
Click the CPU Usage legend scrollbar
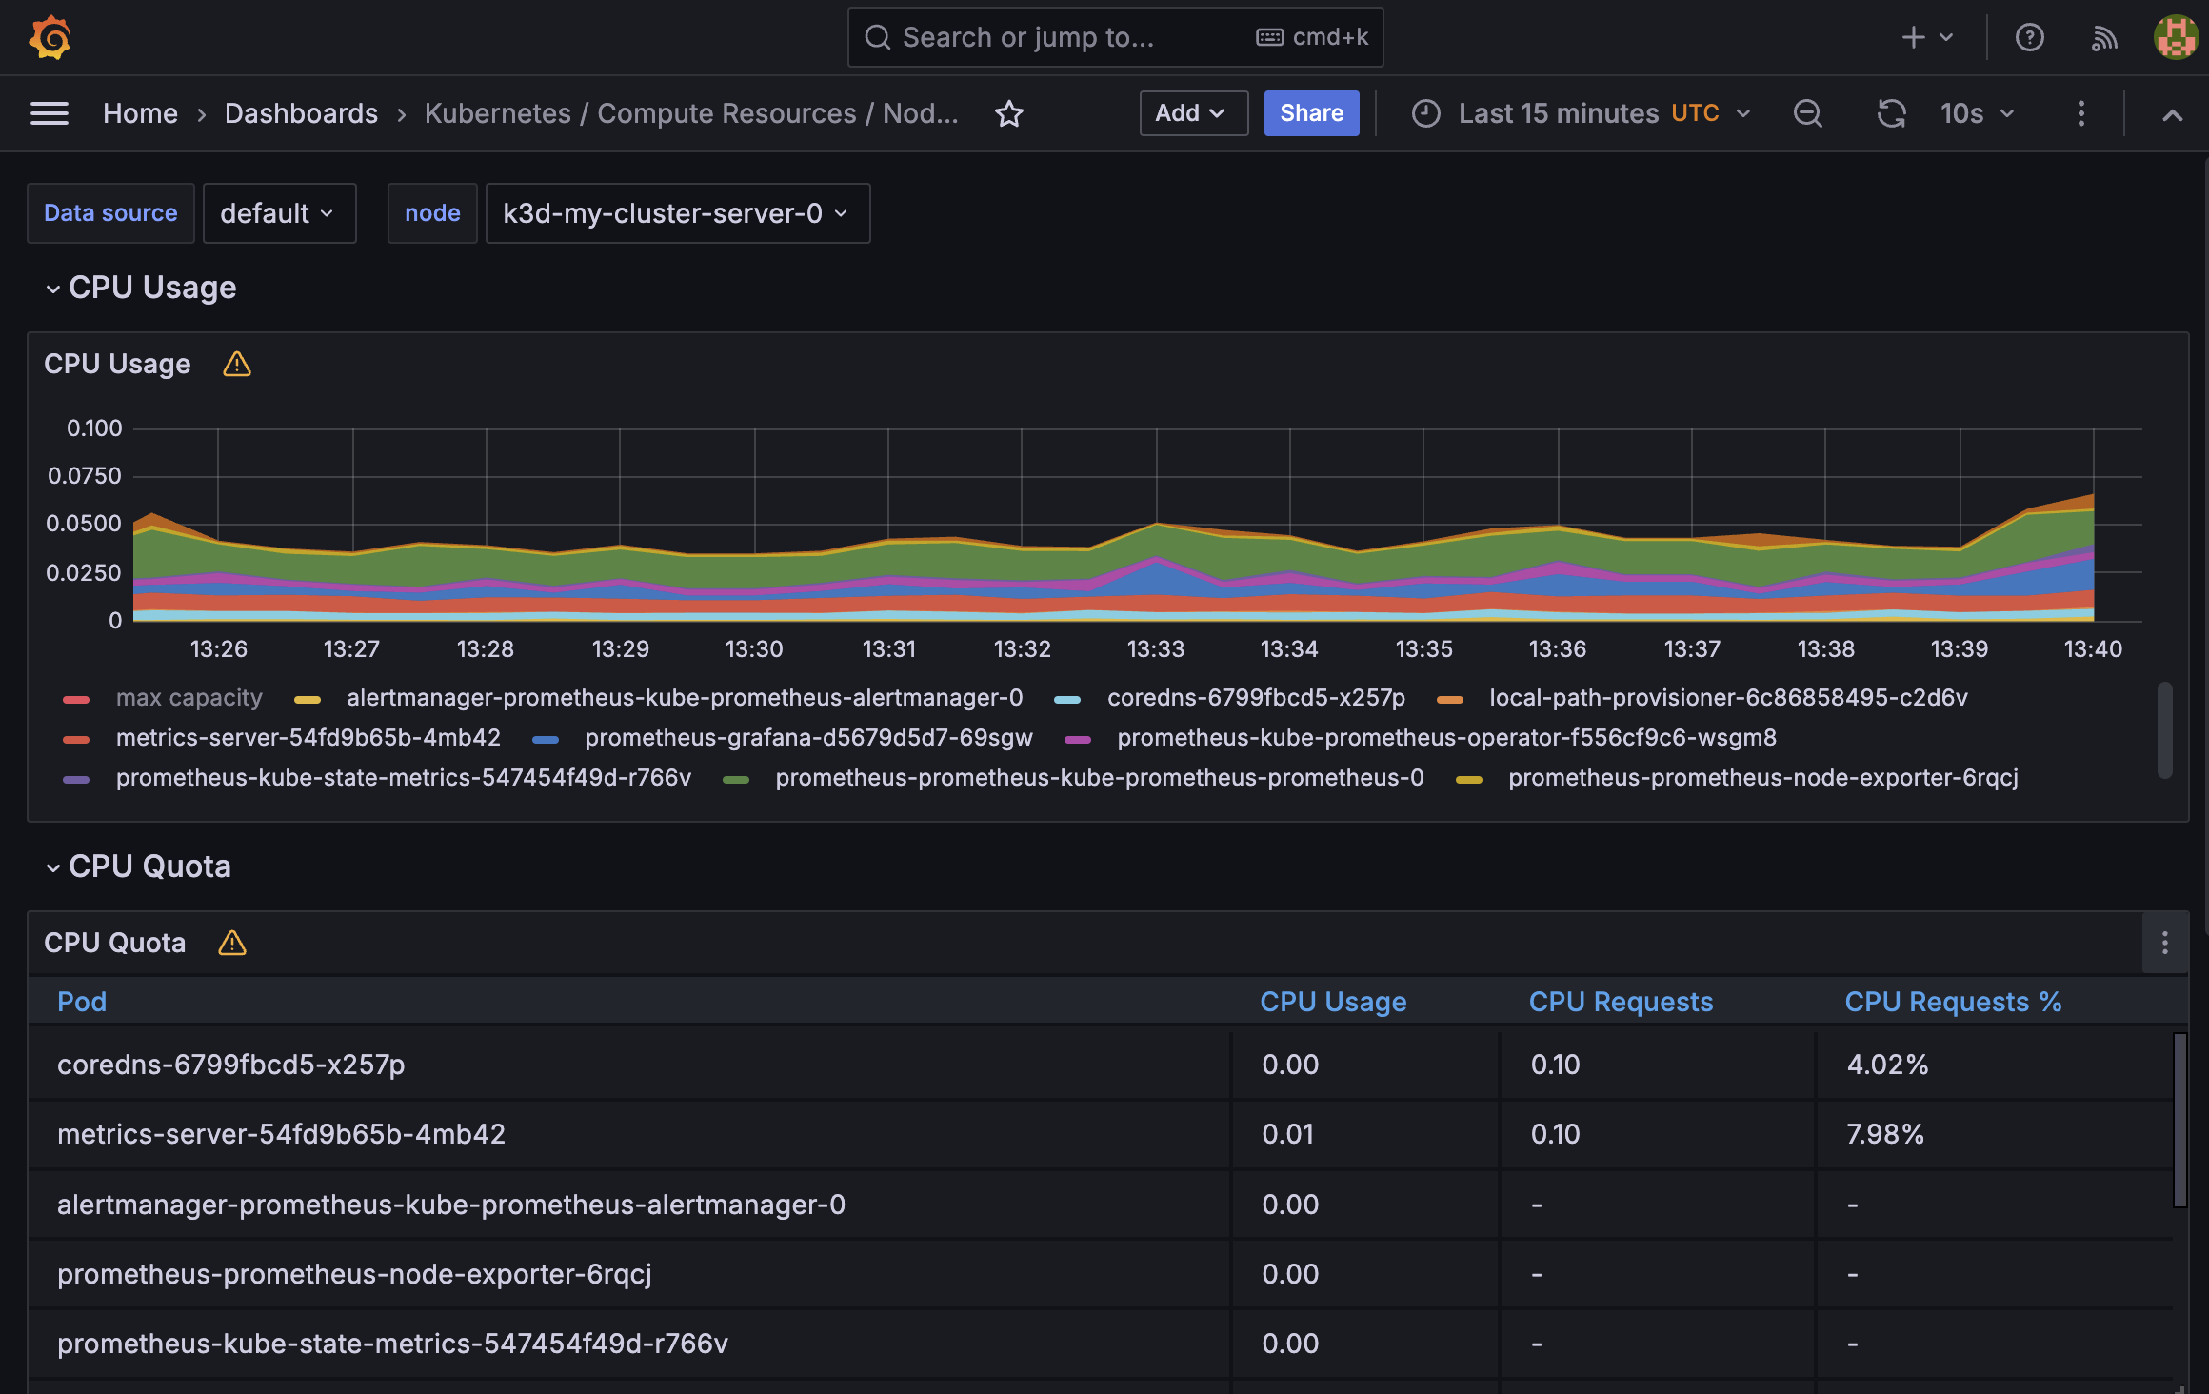coord(2164,730)
